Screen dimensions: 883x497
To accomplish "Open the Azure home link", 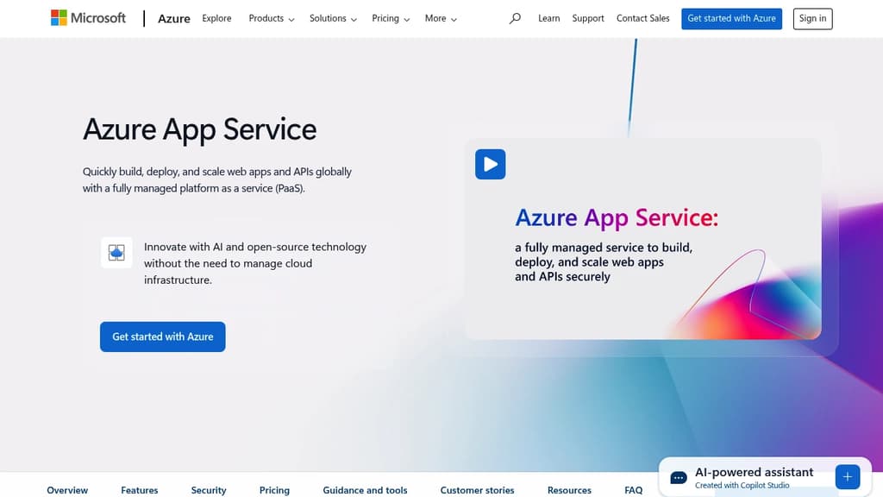I will (x=174, y=19).
